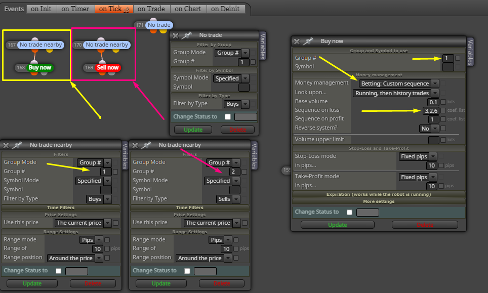Switch to the on Init event tab

tap(42, 9)
